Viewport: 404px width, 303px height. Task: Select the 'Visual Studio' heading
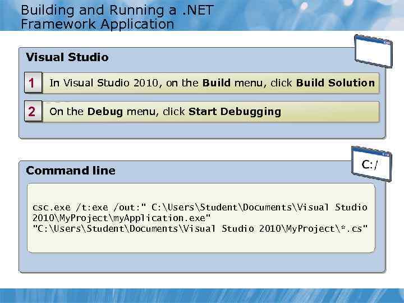pyautogui.click(x=67, y=57)
